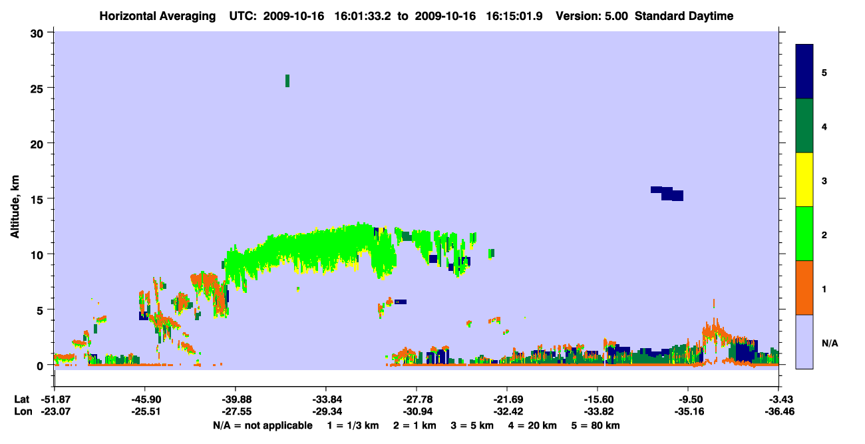865x444 pixels.
Task: Click the longitude value -35.16
Action: pyautogui.click(x=688, y=411)
